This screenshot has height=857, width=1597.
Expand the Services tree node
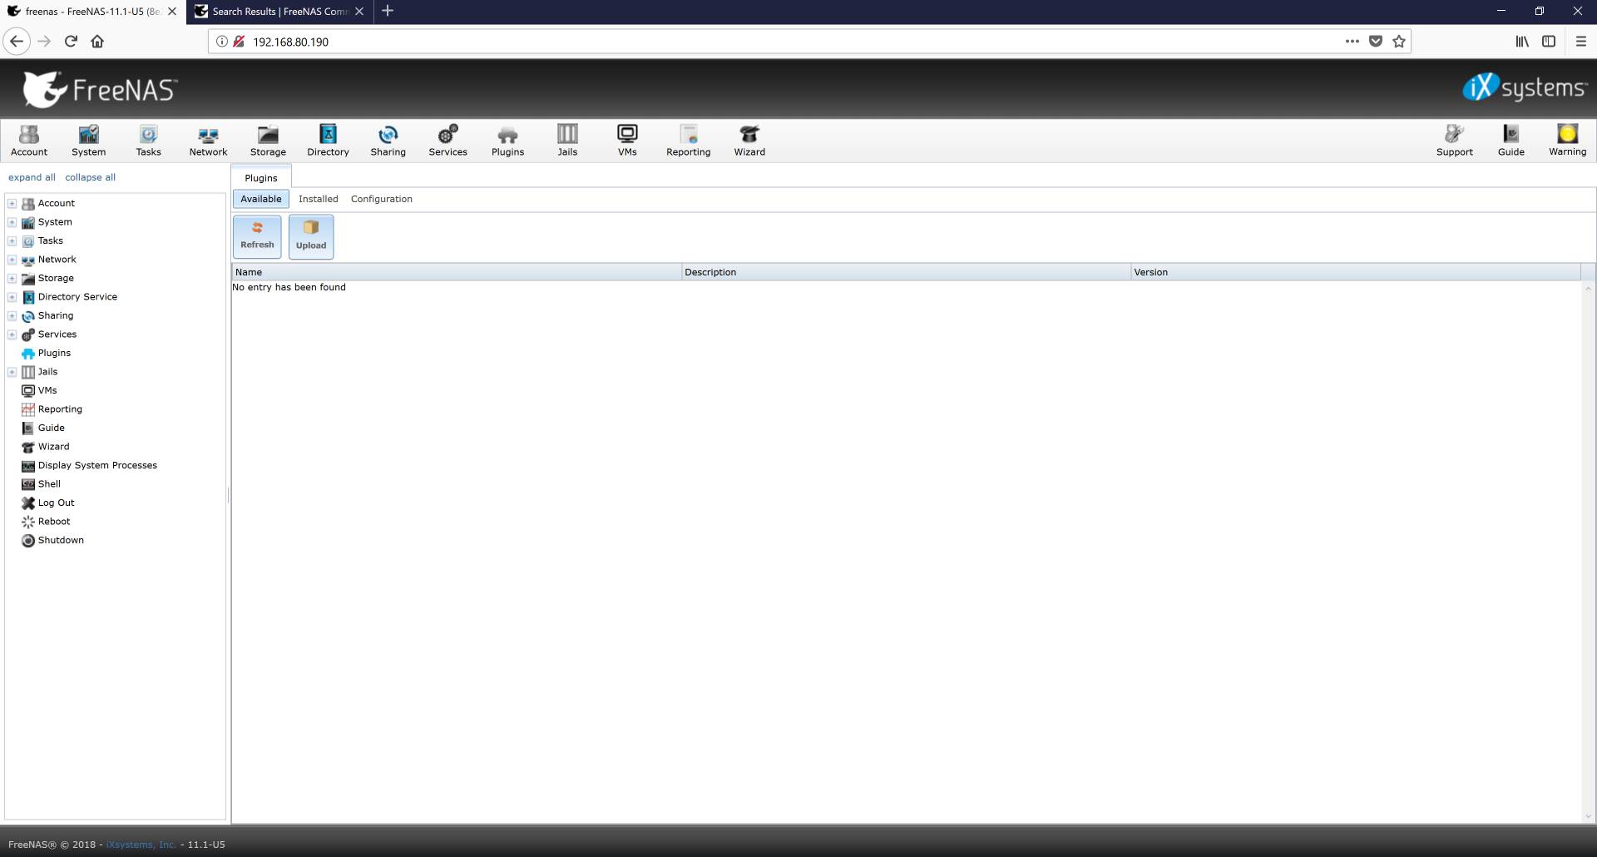coord(12,334)
